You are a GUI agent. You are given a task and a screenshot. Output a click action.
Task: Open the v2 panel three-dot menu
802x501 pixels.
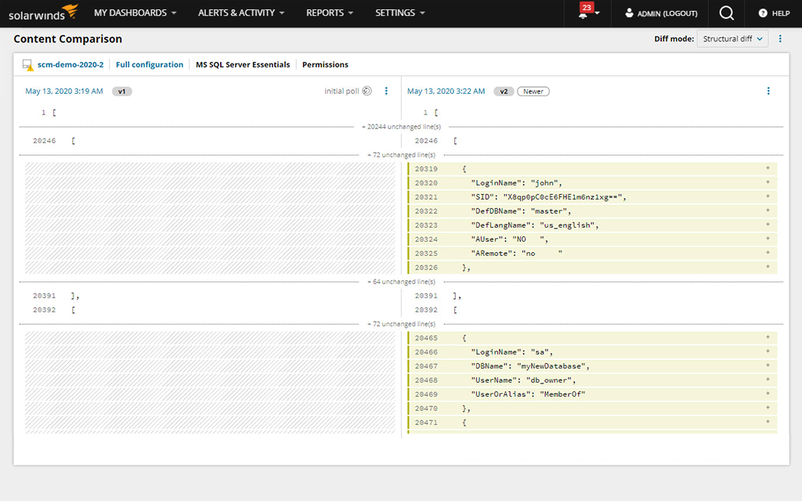[x=767, y=91]
